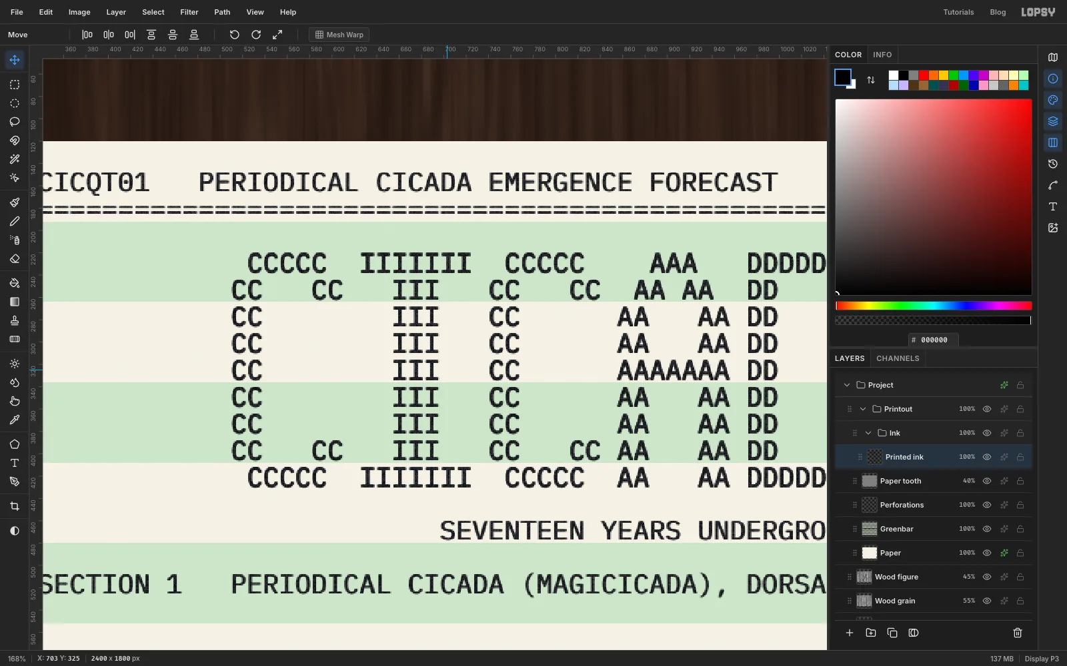The width and height of the screenshot is (1067, 666).
Task: Duplicate the selected layer
Action: tap(892, 633)
